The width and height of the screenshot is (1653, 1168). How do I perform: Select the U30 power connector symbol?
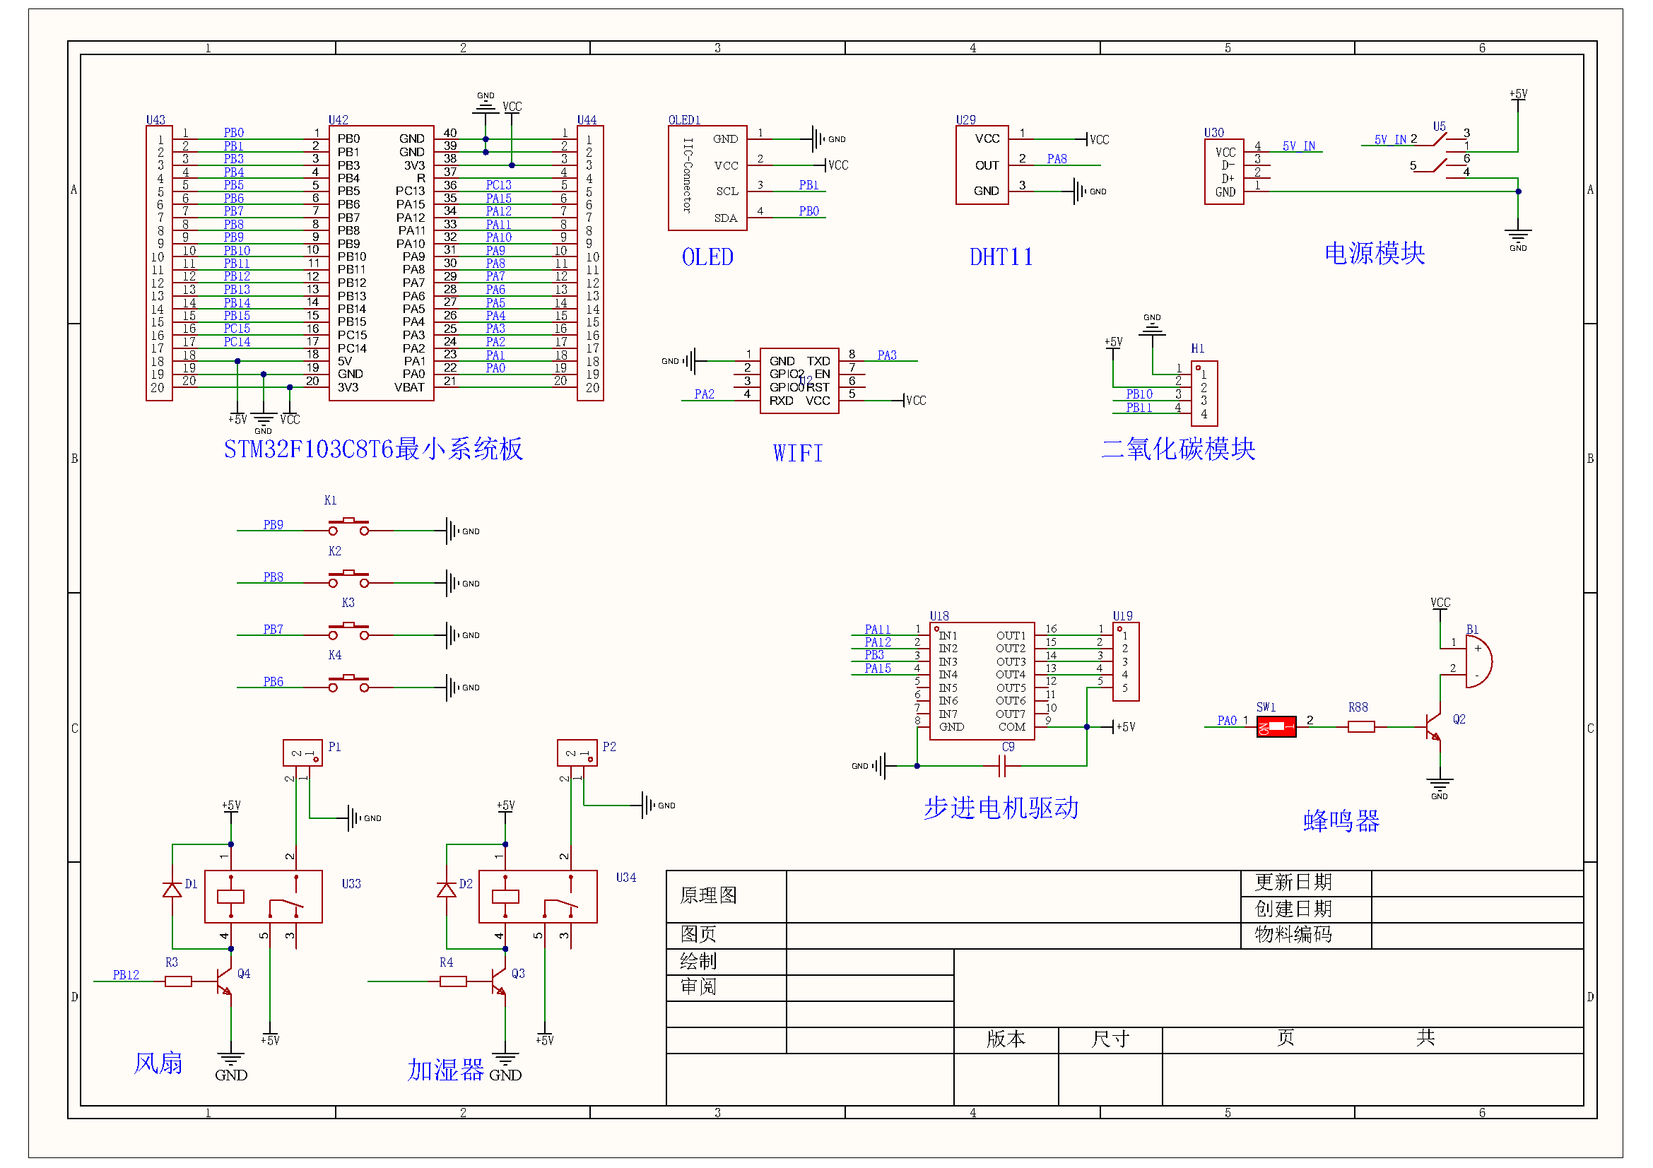1225,172
